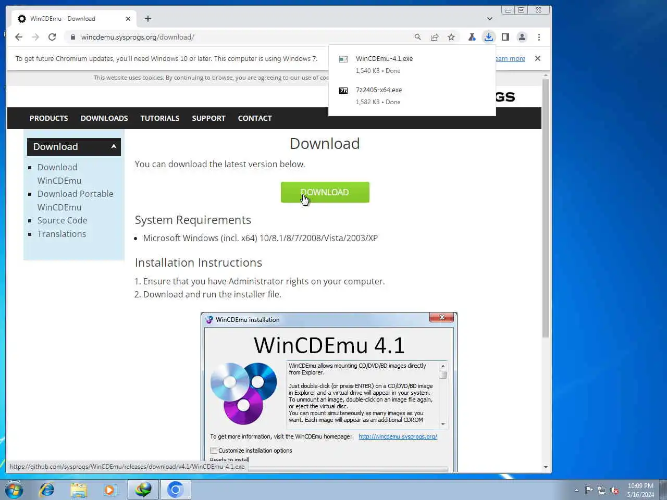Open the network tray icon

pos(602,490)
